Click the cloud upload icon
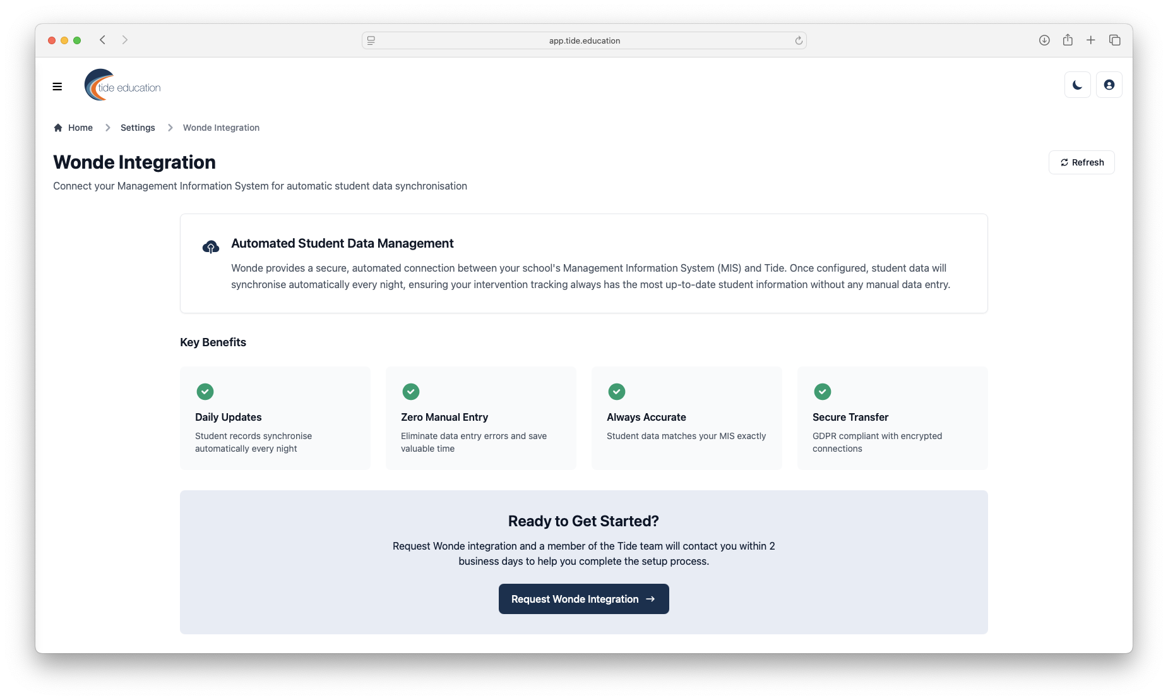The image size is (1168, 700). click(211, 247)
